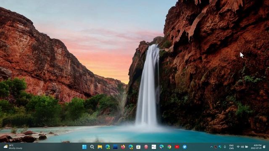The image size is (269, 151).
Task: Open the volume speaker icon
Action: (242, 147)
